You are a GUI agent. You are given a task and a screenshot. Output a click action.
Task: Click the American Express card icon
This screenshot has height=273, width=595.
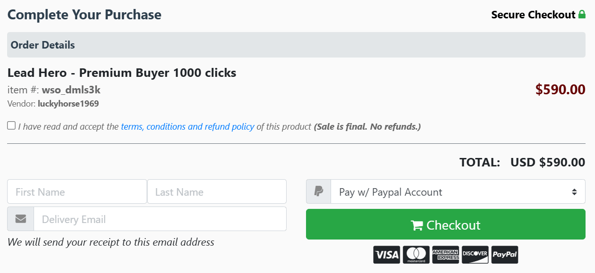446,255
